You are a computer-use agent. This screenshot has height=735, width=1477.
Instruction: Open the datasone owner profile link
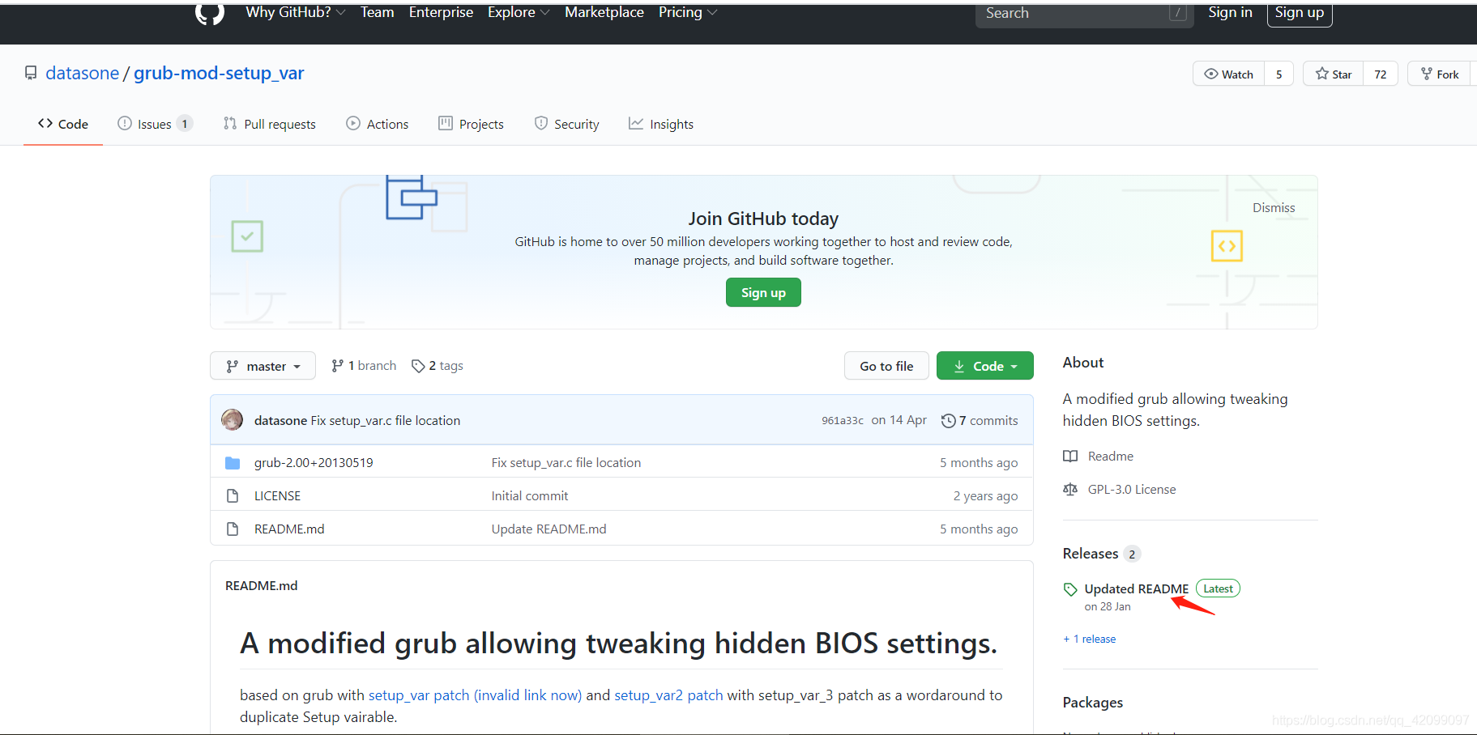click(82, 73)
